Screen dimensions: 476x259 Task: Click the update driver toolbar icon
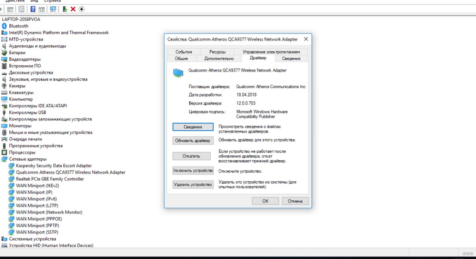pos(65,9)
